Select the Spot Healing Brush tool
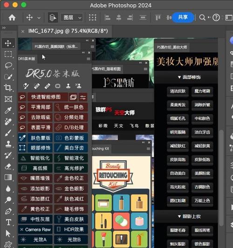Screen dimensions: 233x248 click(8, 121)
